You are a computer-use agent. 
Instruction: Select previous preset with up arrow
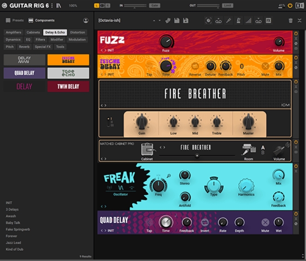(154, 21)
